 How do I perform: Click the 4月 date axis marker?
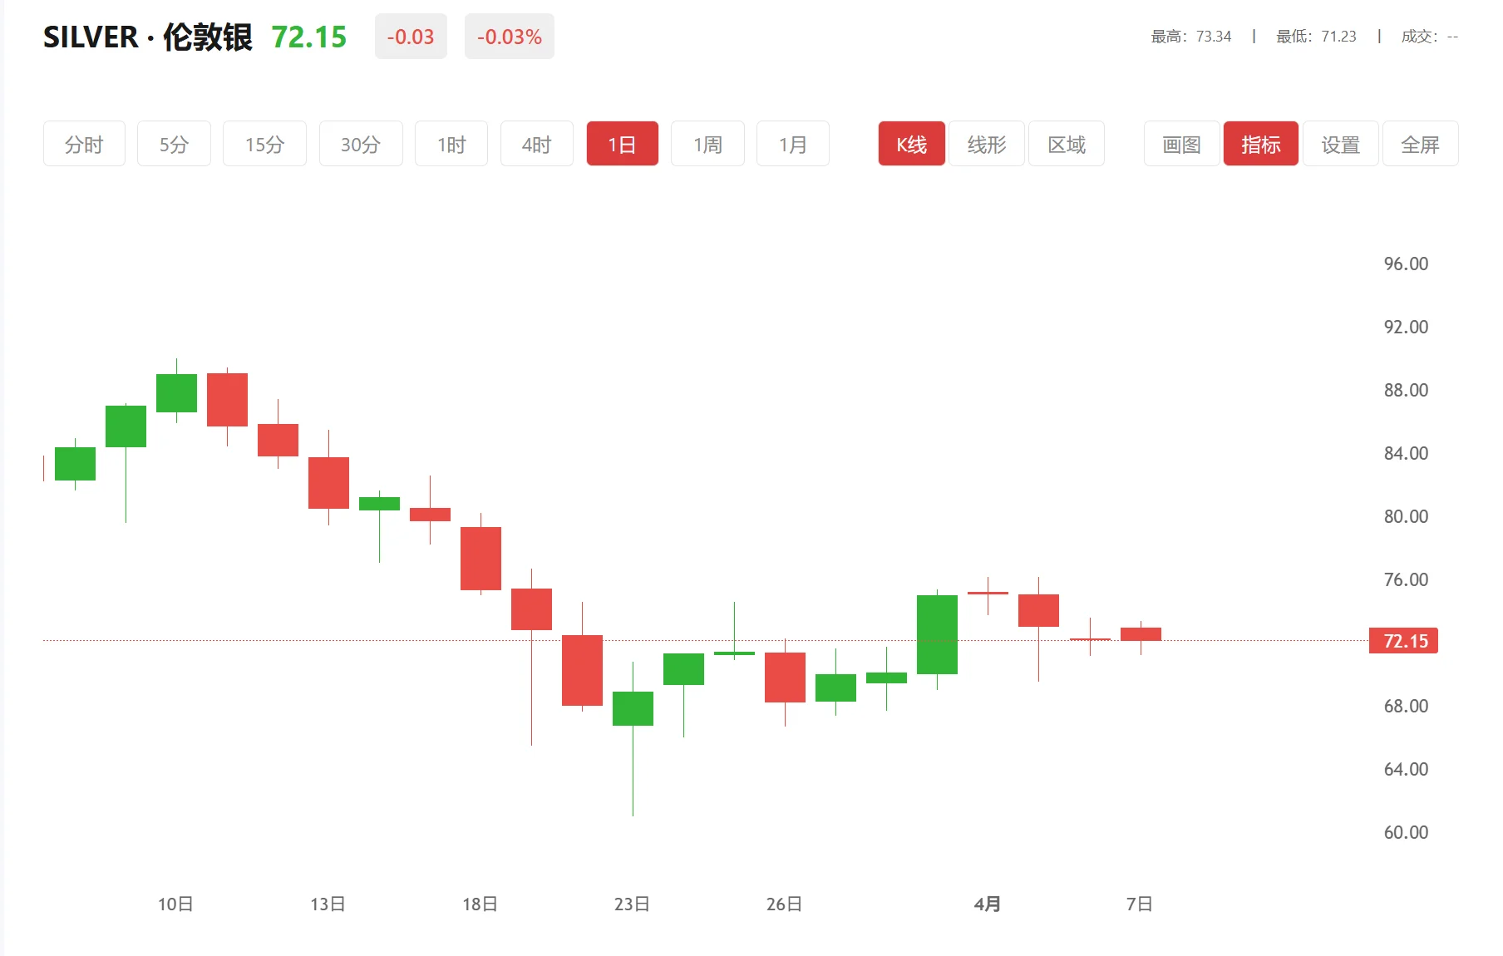pyautogui.click(x=987, y=904)
